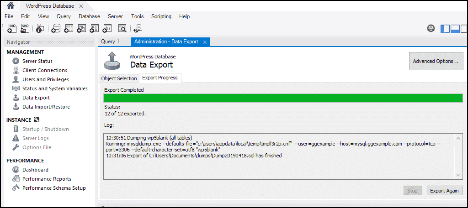The image size is (468, 208).
Task: Create a new table toolbar icon
Action: pos(69,28)
